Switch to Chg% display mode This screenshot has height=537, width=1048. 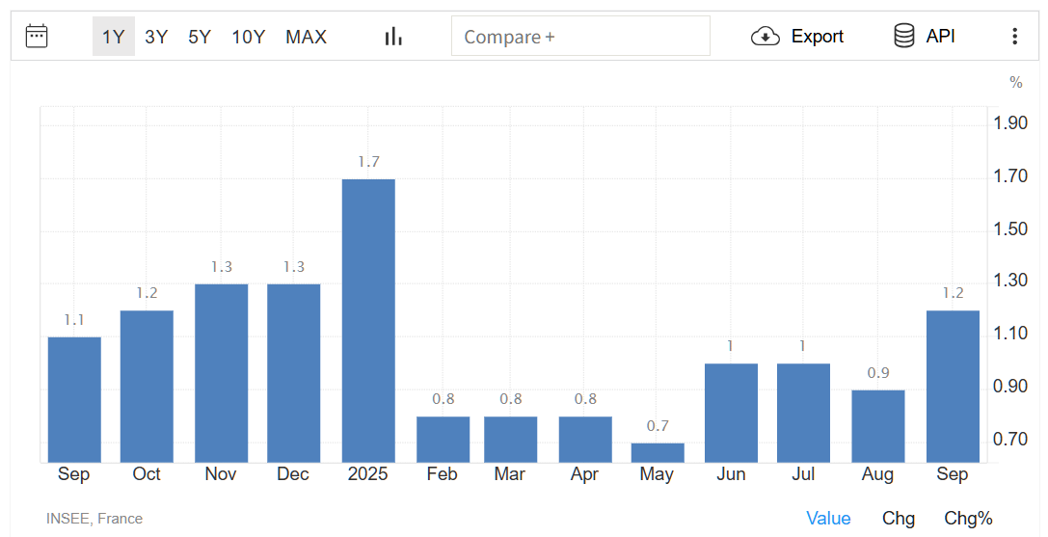pyautogui.click(x=968, y=519)
